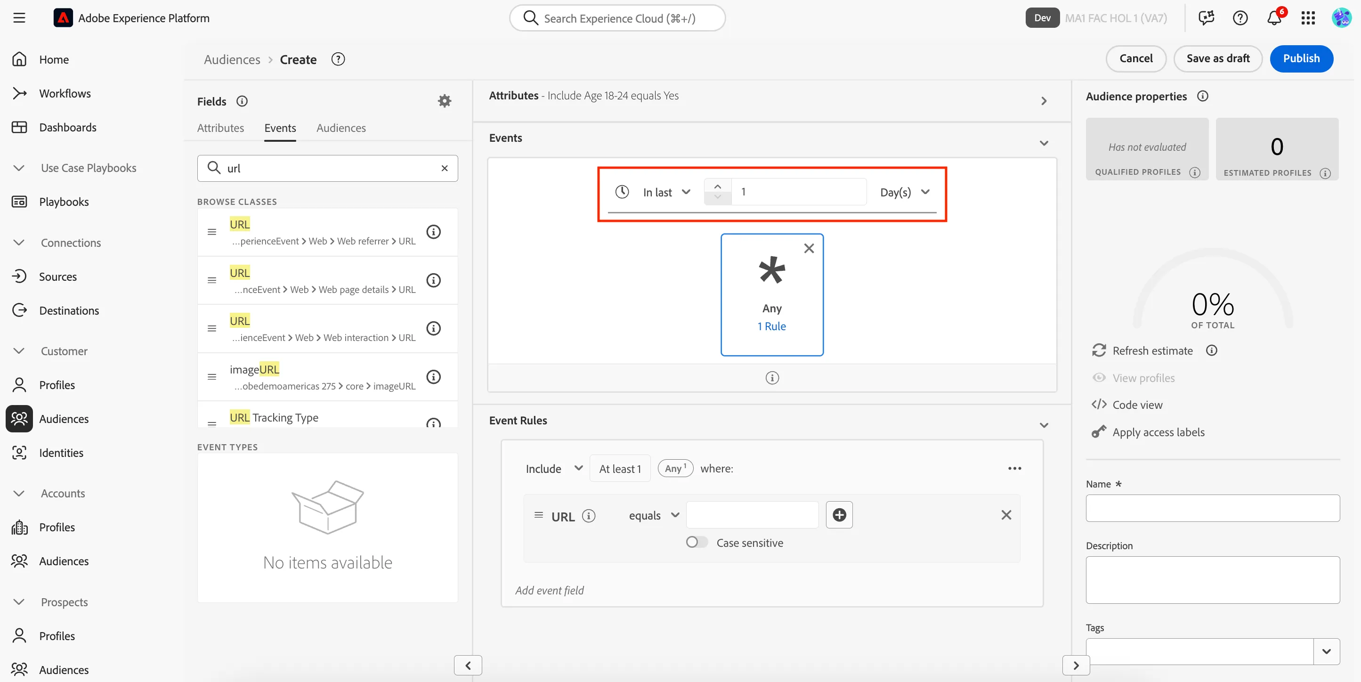Open the event rule more options ellipsis
Viewport: 1361px width, 682px height.
[x=1014, y=469]
